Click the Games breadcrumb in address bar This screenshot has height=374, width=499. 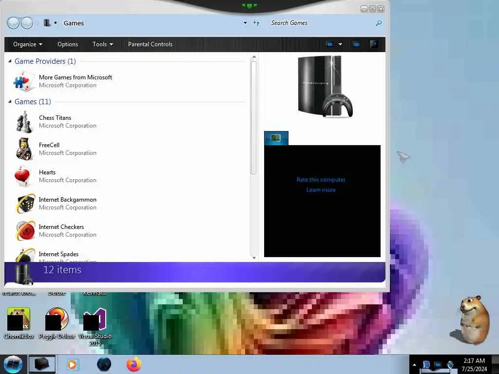pyautogui.click(x=74, y=23)
